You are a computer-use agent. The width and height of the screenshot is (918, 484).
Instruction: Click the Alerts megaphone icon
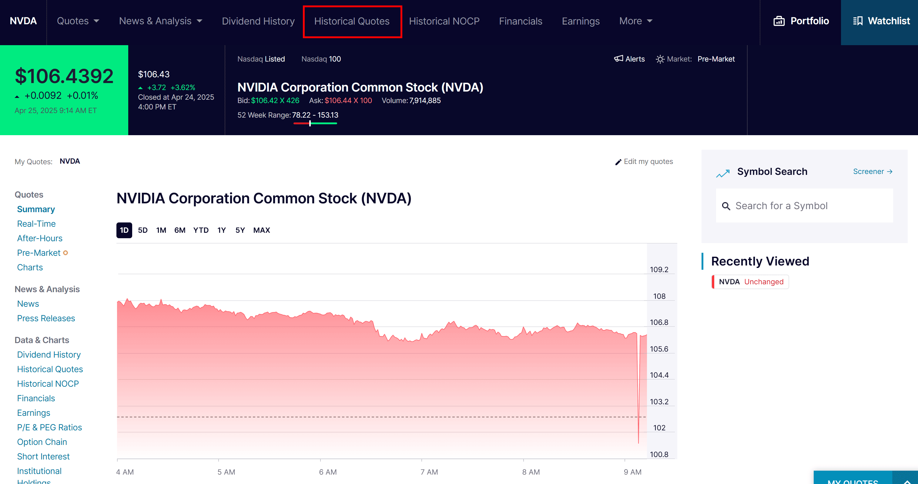(618, 59)
